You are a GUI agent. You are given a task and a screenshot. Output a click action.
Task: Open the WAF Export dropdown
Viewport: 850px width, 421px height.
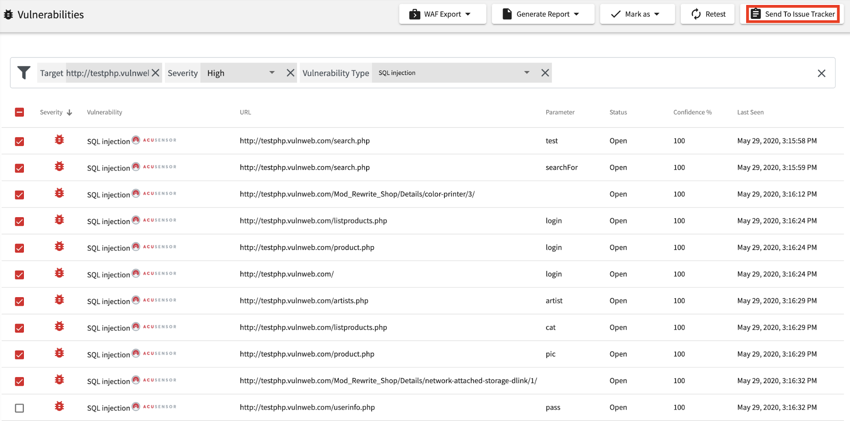click(443, 14)
